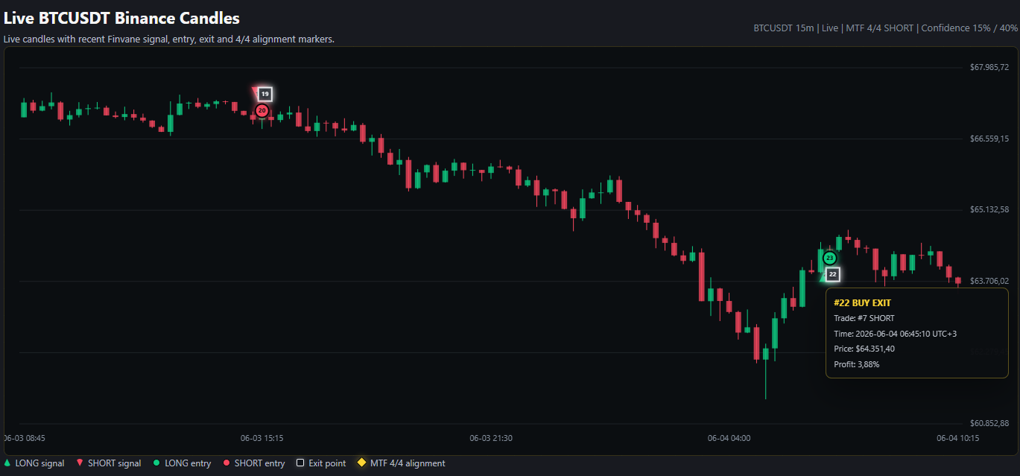This screenshot has width=1020, height=476.
Task: Click the 06-03 15:15 time axis label
Action: 262,438
